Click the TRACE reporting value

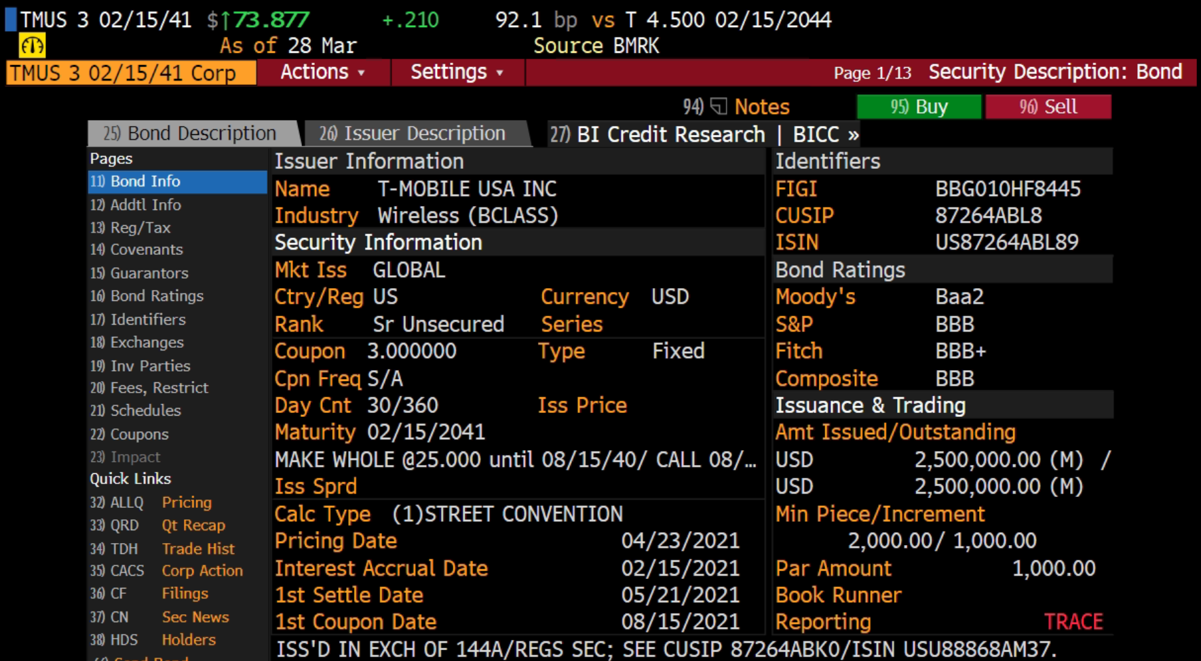tap(1073, 622)
